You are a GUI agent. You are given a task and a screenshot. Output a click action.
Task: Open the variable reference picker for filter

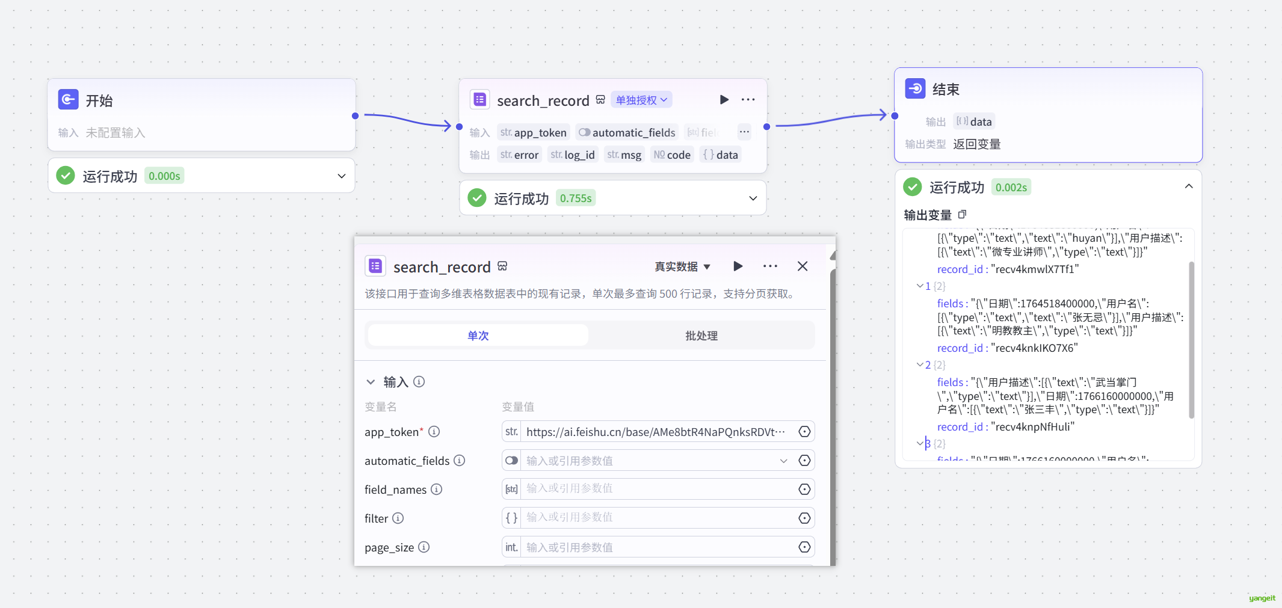click(x=804, y=518)
